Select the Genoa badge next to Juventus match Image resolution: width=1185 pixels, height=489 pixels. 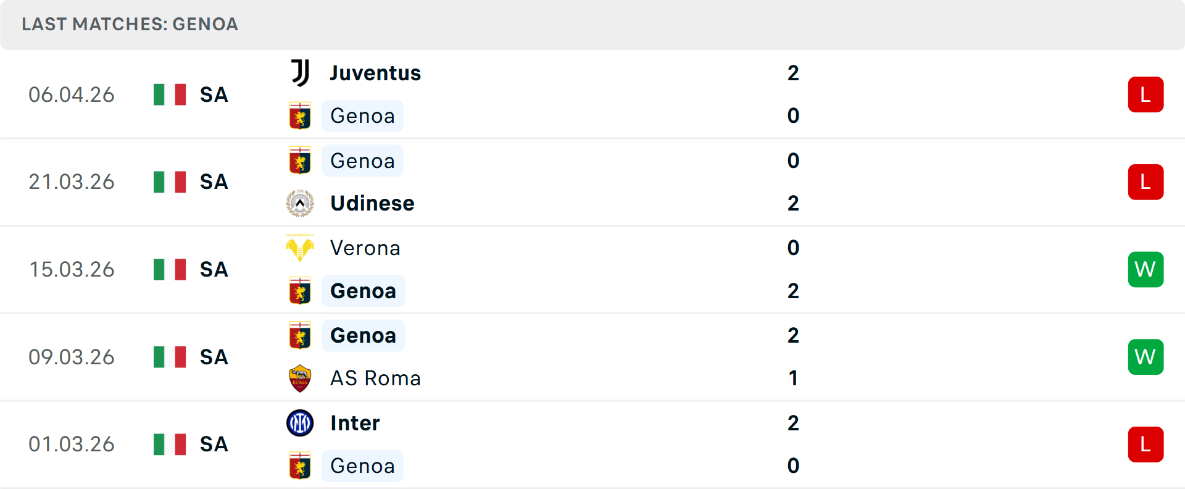(300, 115)
